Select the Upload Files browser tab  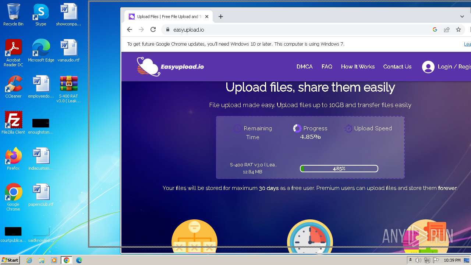point(169,17)
